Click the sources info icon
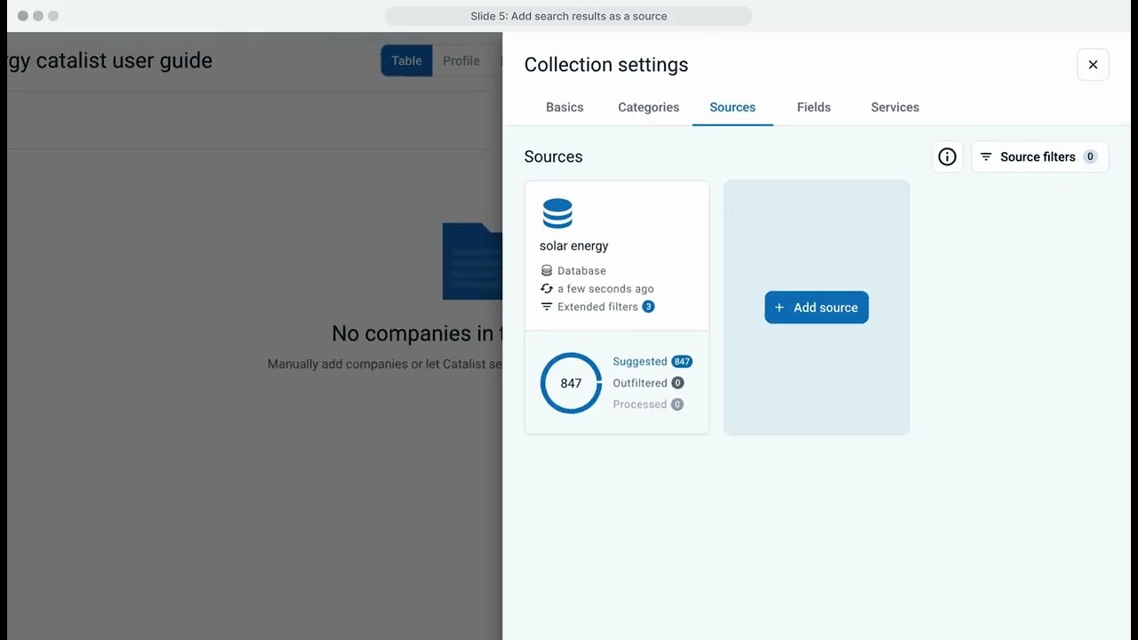 tap(947, 156)
